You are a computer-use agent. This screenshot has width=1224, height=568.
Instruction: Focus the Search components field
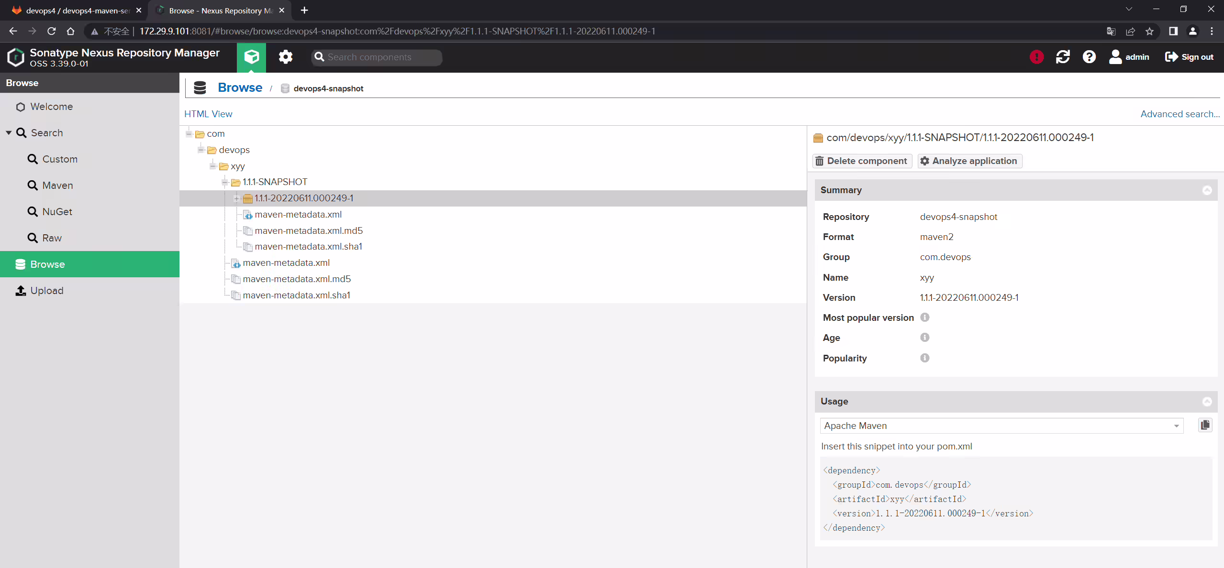[x=377, y=57]
